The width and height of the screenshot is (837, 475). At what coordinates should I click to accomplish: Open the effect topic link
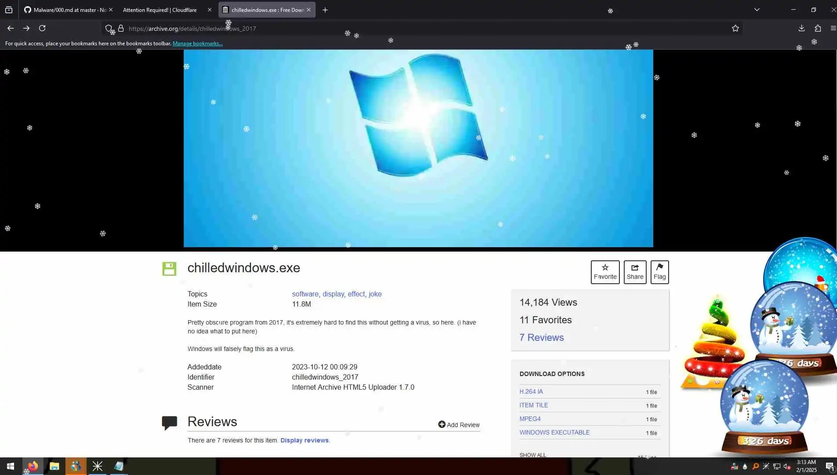(356, 294)
